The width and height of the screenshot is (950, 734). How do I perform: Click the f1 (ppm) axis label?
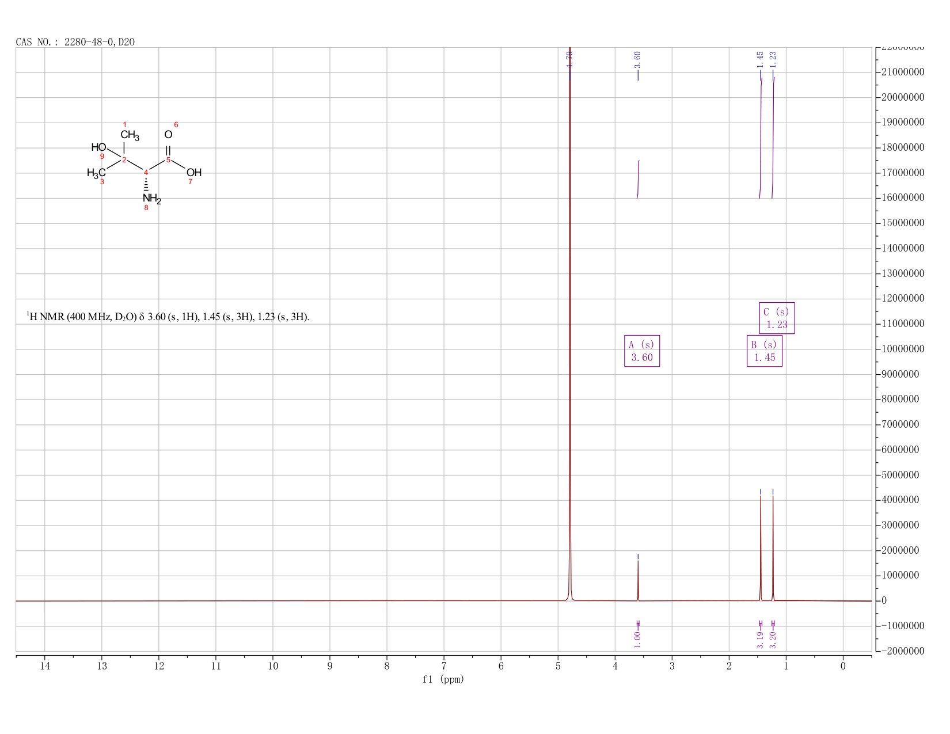tap(443, 679)
